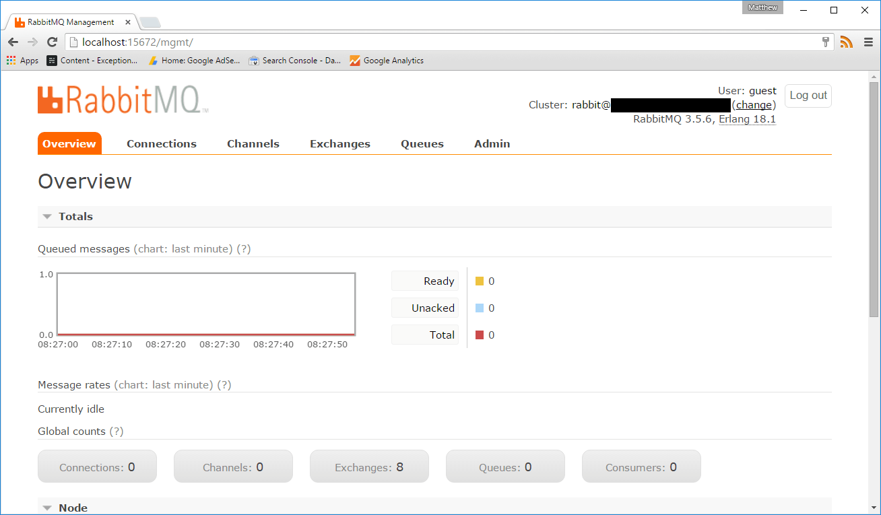Image resolution: width=881 pixels, height=515 pixels.
Task: Click the RabbitMQ 3.5.6 version text
Action: coord(673,119)
